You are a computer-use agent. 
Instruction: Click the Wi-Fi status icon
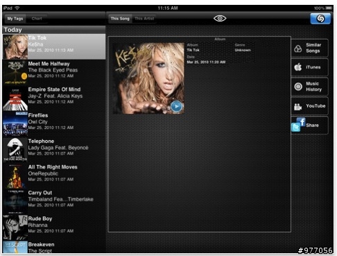(17, 8)
